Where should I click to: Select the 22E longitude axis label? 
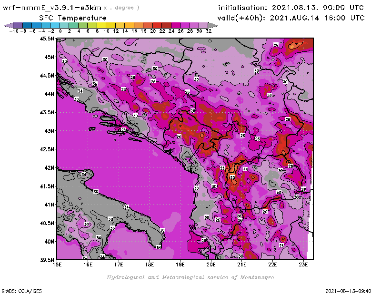click(272, 265)
